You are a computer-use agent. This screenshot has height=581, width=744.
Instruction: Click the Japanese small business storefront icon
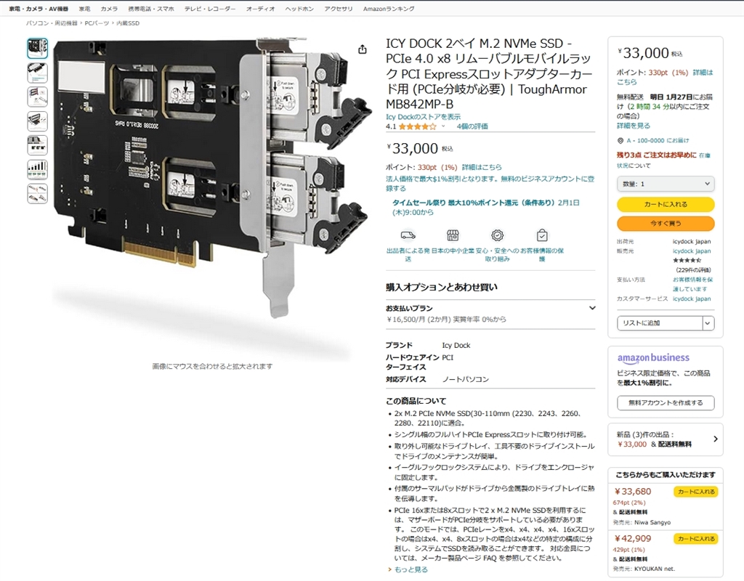(x=453, y=235)
